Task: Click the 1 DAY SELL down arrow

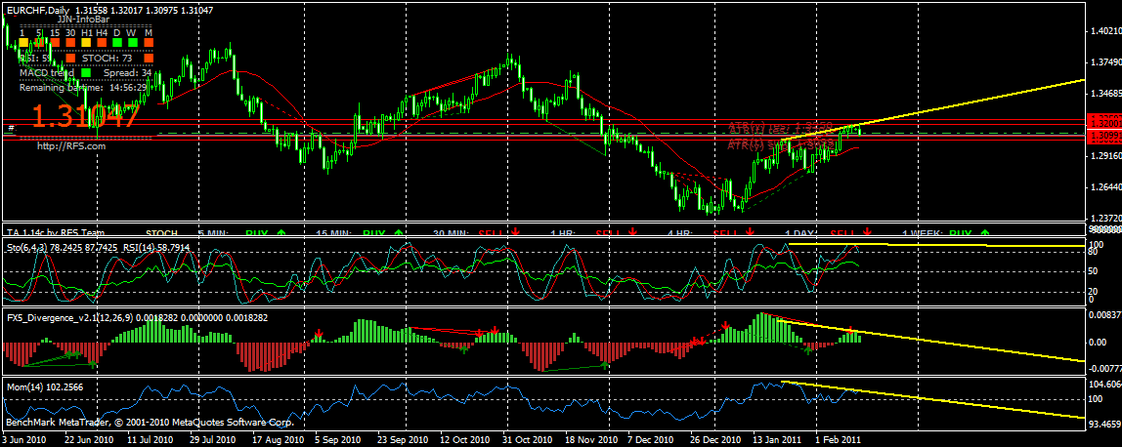Action: click(x=867, y=232)
